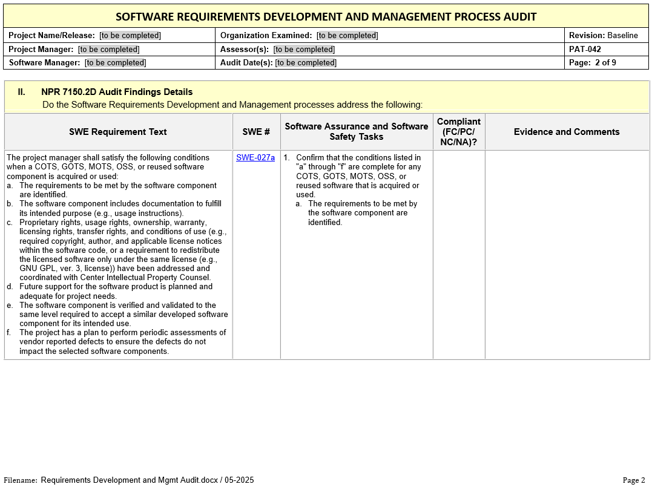The width and height of the screenshot is (652, 487).
Task: Click the Project Name/Release placeholder field
Action: [130, 36]
